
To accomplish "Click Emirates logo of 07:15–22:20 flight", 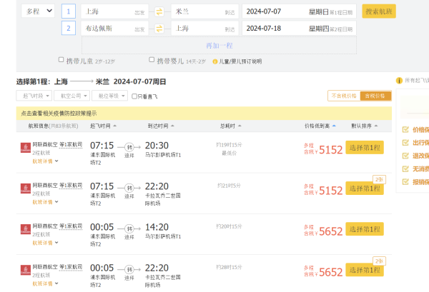I will point(26,188).
